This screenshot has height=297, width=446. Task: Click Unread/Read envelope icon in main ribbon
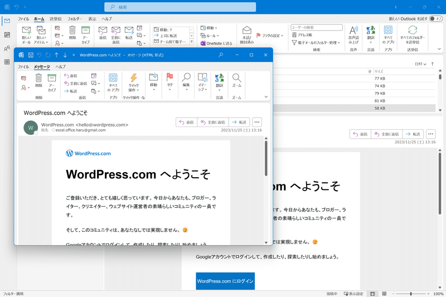[246, 35]
